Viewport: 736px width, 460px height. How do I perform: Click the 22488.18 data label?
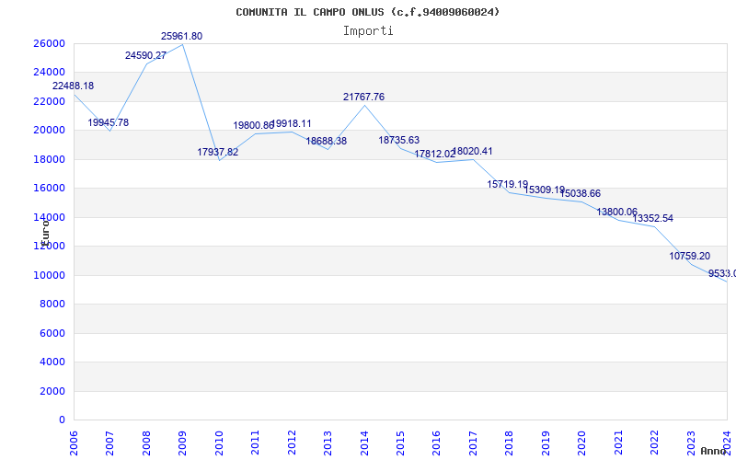click(x=73, y=86)
